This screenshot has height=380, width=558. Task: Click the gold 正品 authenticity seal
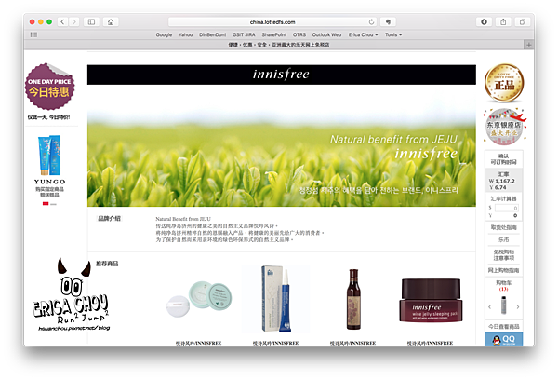tap(504, 83)
